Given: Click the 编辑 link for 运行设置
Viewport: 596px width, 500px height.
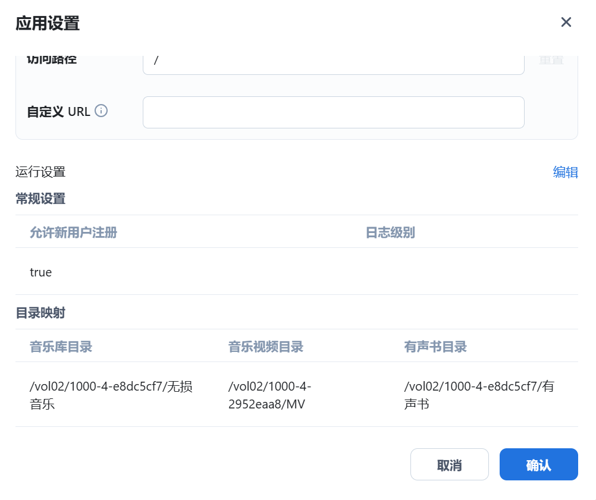Looking at the screenshot, I should click(564, 172).
